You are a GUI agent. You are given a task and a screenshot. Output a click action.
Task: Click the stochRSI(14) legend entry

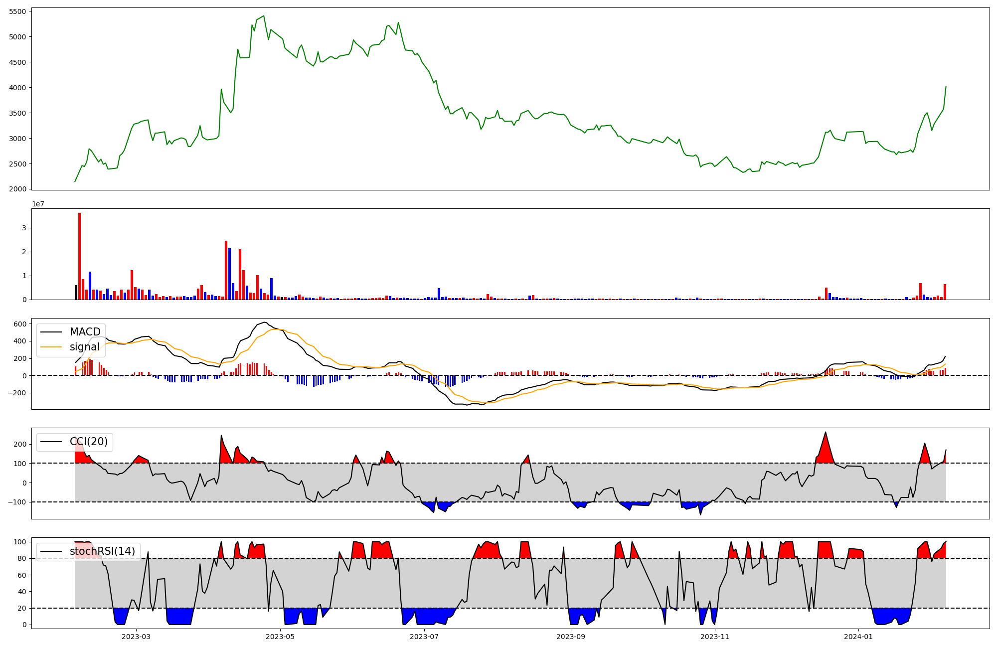102,551
